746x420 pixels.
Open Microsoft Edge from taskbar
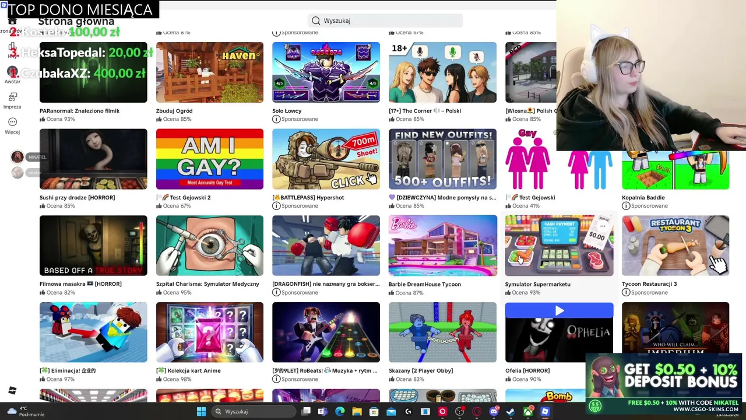click(340, 411)
